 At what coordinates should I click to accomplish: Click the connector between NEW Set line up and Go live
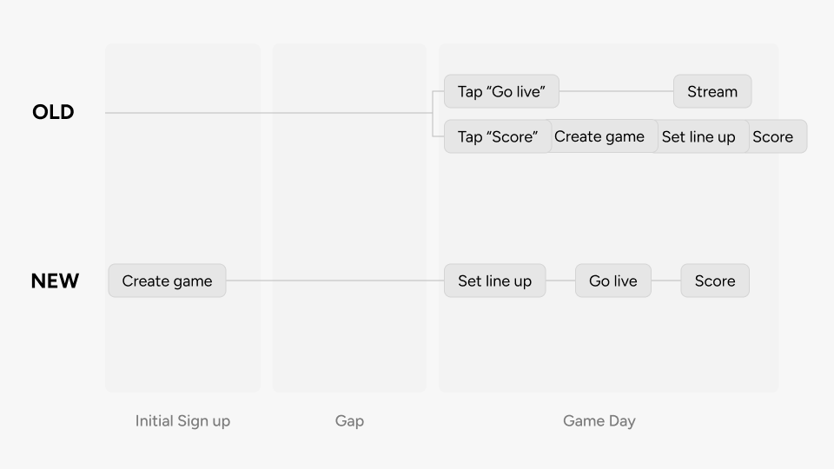[560, 281]
